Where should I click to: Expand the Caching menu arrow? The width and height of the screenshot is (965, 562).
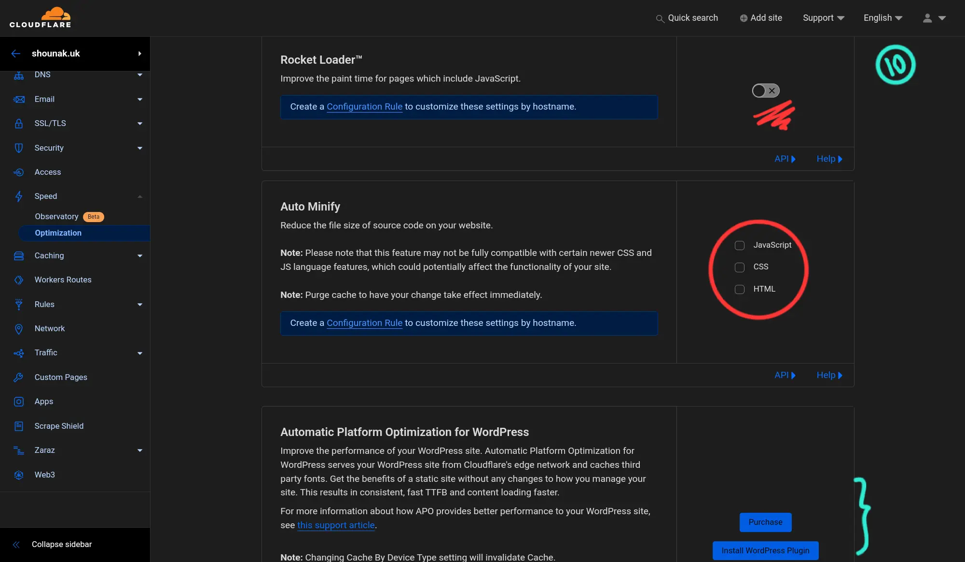click(x=140, y=256)
